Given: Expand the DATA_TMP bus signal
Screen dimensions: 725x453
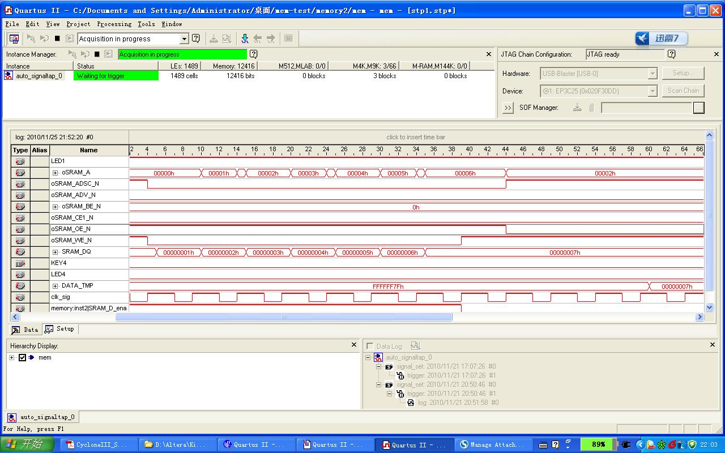Looking at the screenshot, I should pyautogui.click(x=56, y=286).
